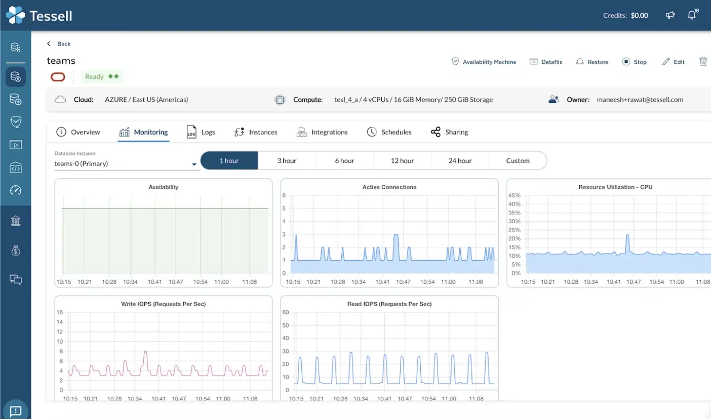Click the CPU spike in Resource Utilization chart
711x419 pixels.
click(627, 236)
